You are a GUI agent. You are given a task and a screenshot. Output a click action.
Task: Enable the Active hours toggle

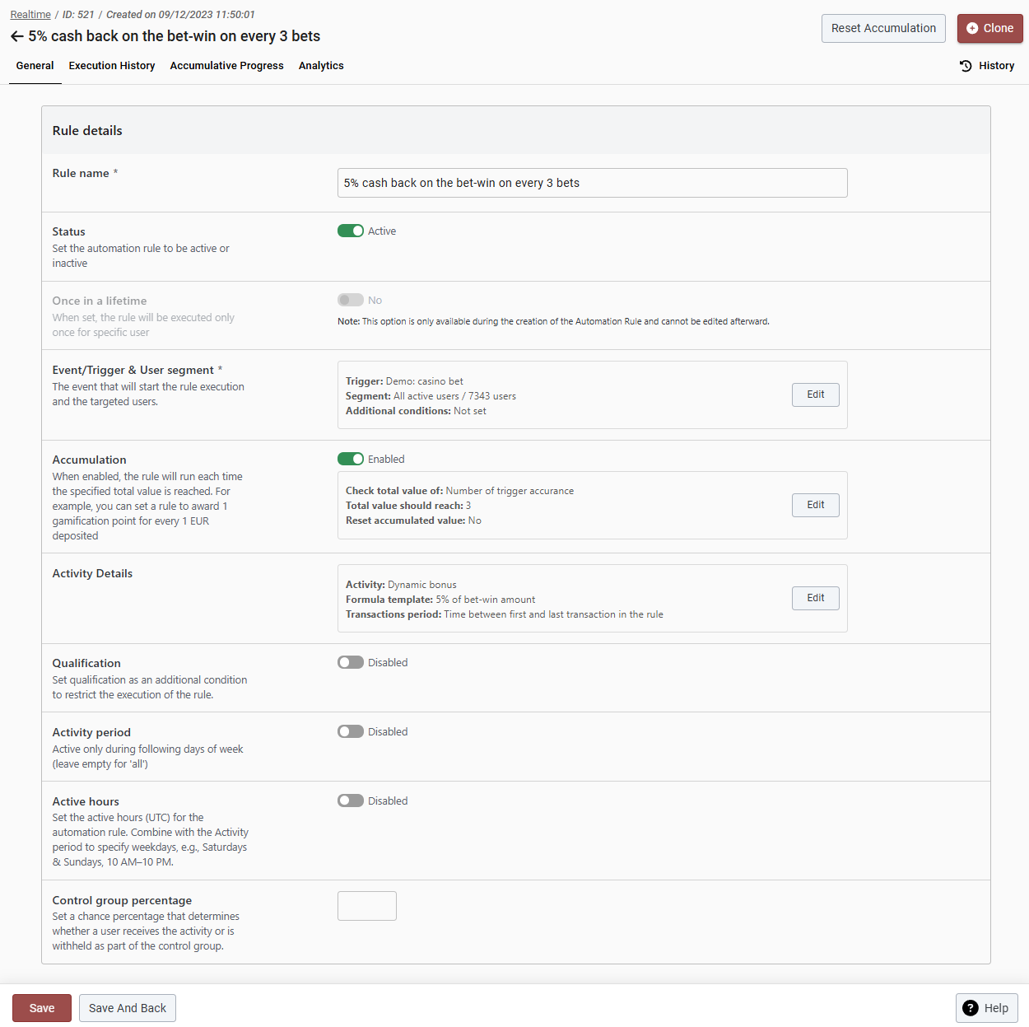[x=351, y=801]
